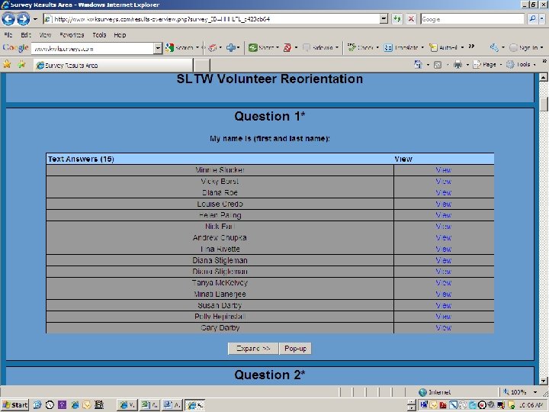Click the red Stop loading icon
This screenshot has width=549, height=412.
(x=411, y=19)
